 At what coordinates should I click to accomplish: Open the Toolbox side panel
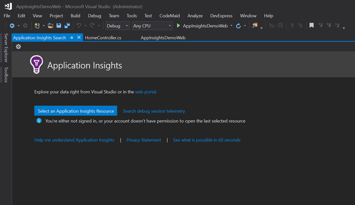click(6, 75)
